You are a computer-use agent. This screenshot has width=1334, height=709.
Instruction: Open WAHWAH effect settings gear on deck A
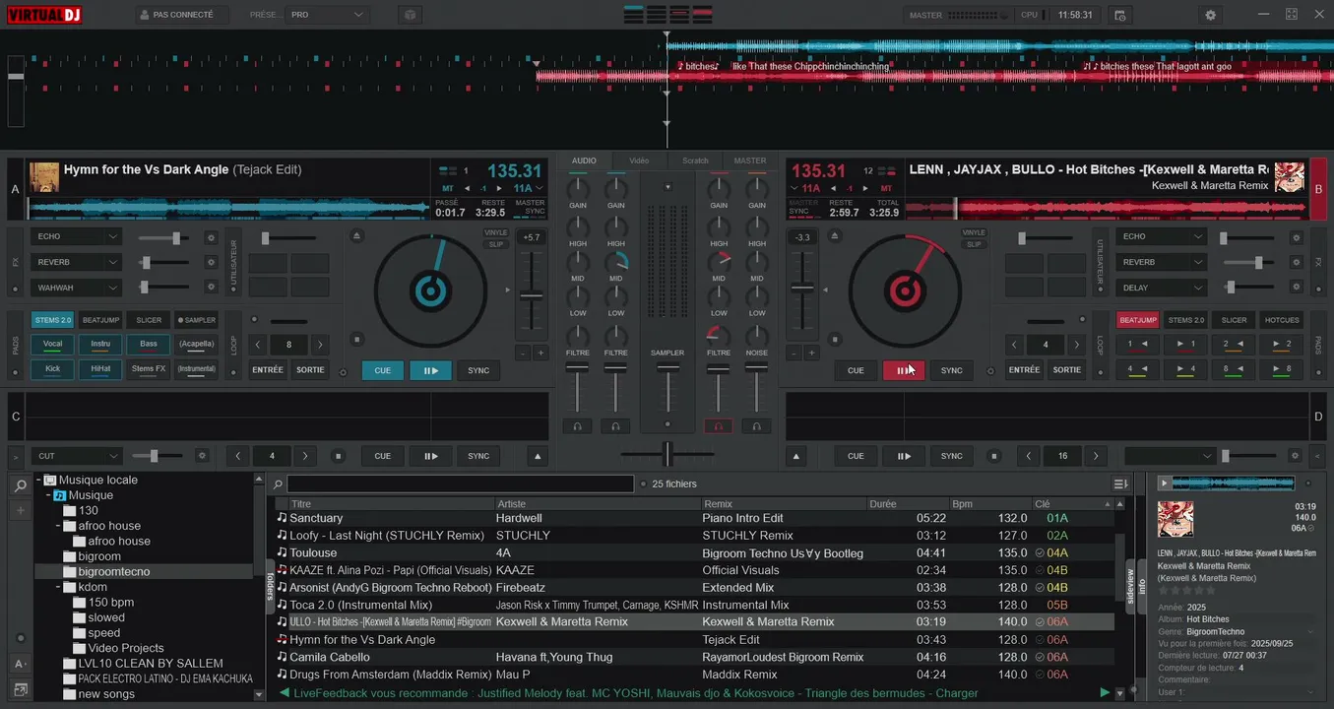(210, 287)
